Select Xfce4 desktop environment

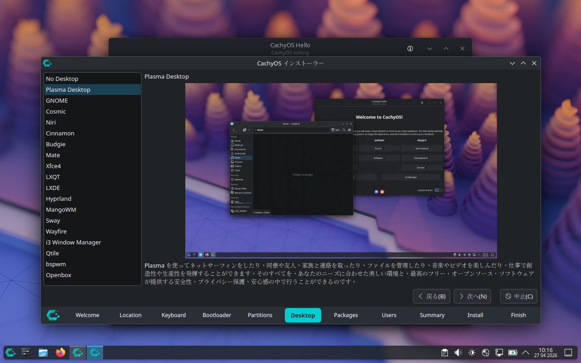(x=53, y=166)
